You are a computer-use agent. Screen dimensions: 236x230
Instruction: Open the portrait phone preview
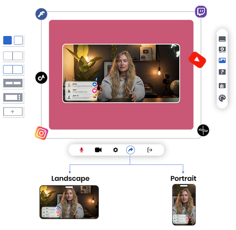click(184, 205)
